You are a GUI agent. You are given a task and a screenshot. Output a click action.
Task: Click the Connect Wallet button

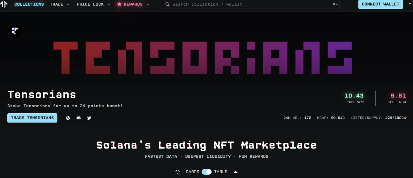(x=381, y=4)
